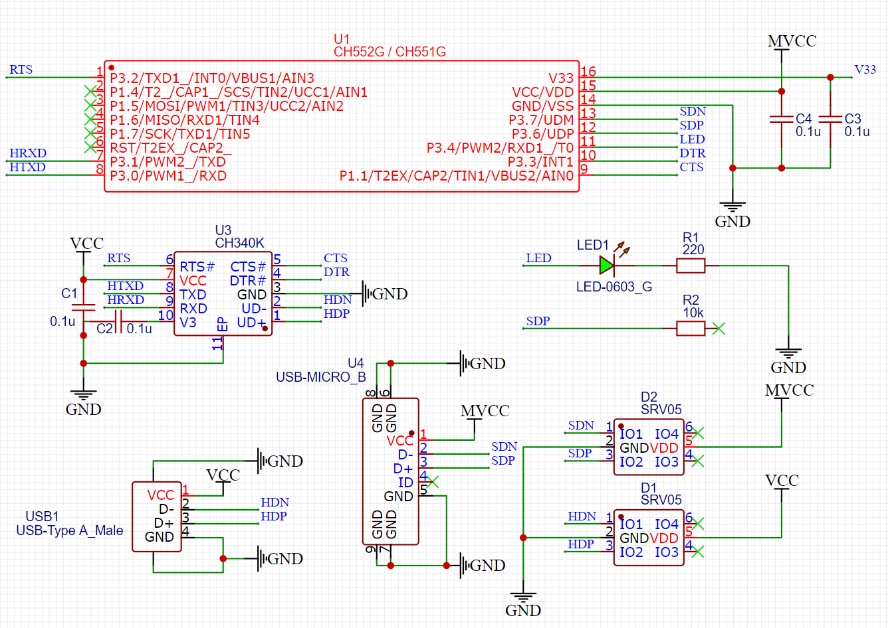Select the R2 10k resistor symbol
Image resolution: width=888 pixels, height=628 pixels.
click(x=691, y=328)
